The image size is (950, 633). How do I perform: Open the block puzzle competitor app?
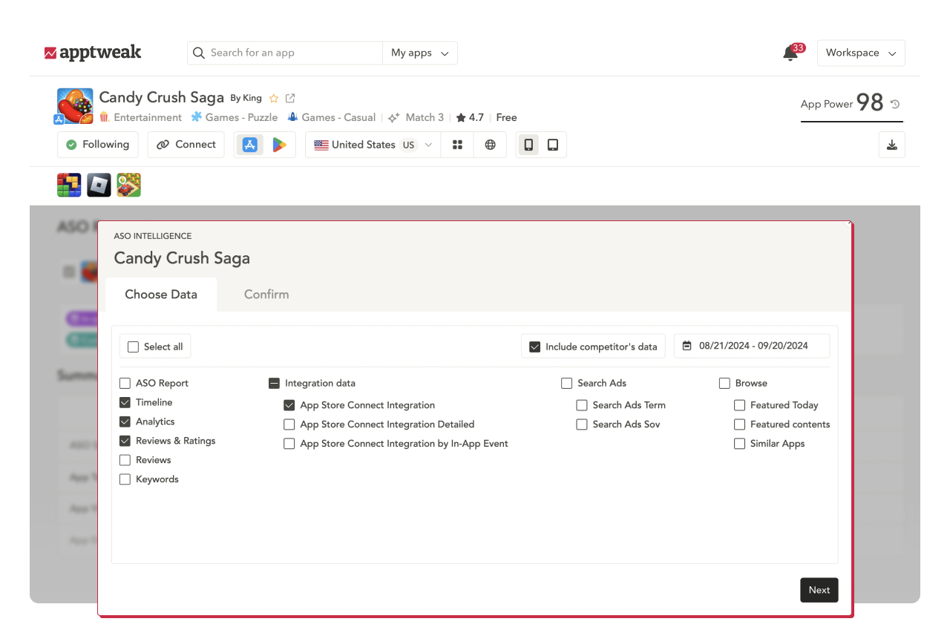(69, 185)
